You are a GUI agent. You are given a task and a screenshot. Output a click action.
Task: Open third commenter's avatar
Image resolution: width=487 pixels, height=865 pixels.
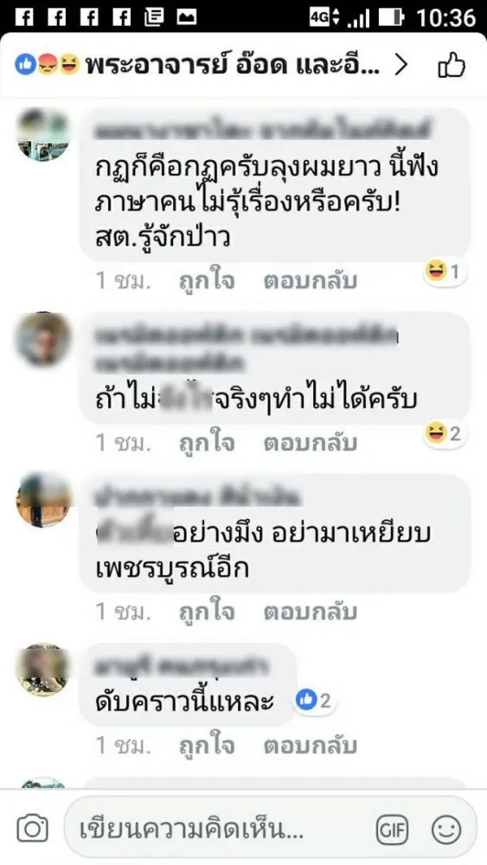42,500
